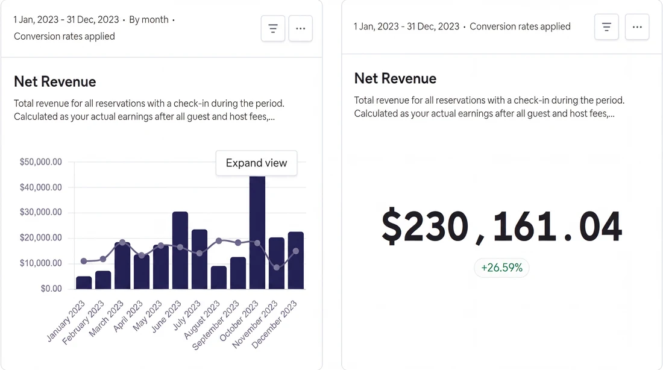This screenshot has width=663, height=370.
Task: Open filter icon on the monthly chart card
Action: coord(272,28)
